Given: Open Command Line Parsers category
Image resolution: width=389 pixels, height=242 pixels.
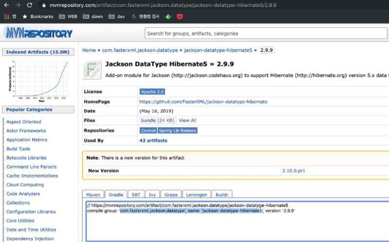Looking at the screenshot, I should pos(32,167).
